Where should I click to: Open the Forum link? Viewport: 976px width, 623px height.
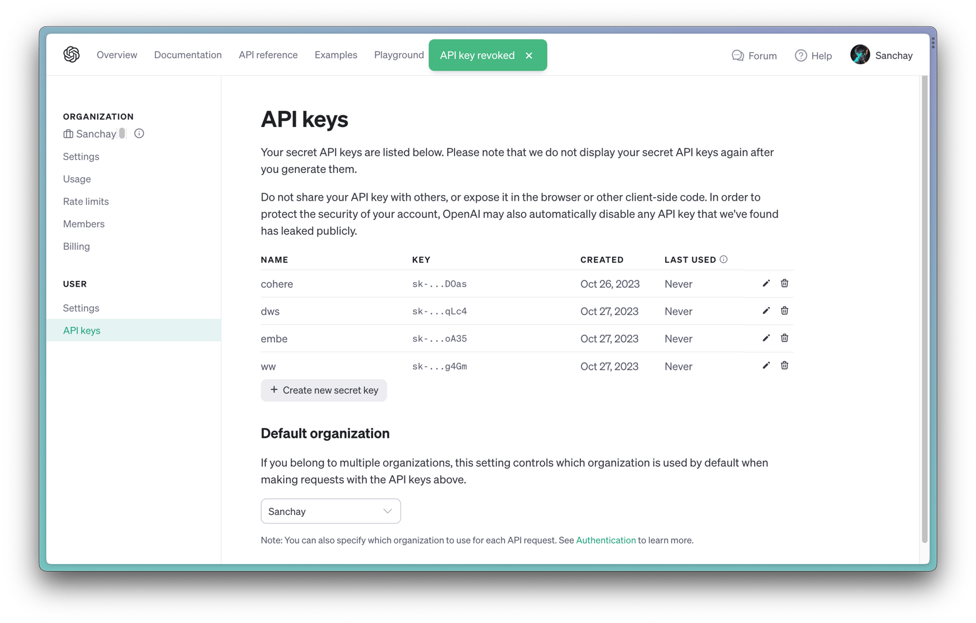(x=754, y=55)
